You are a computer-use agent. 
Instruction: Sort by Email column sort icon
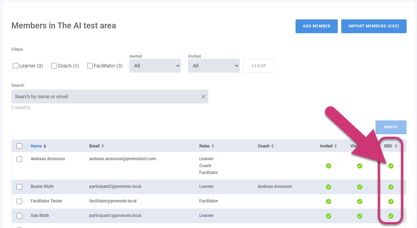click(102, 146)
